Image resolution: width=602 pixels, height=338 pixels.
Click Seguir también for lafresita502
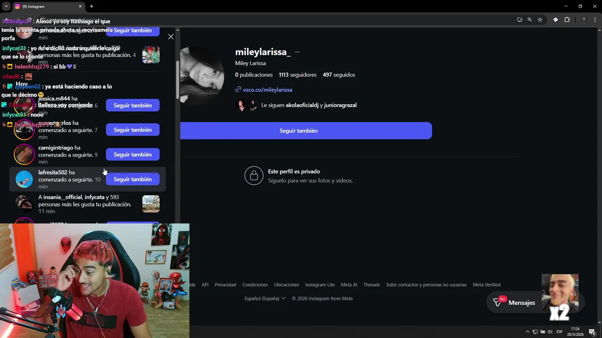tap(133, 179)
